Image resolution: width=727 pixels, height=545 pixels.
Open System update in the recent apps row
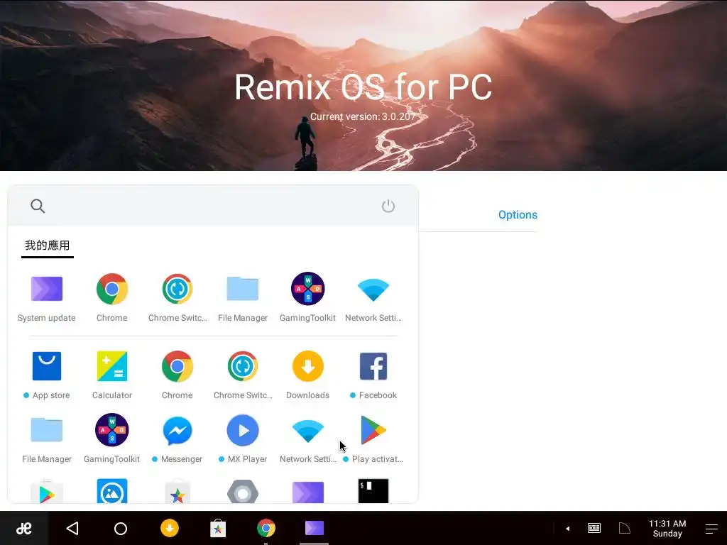(46, 290)
